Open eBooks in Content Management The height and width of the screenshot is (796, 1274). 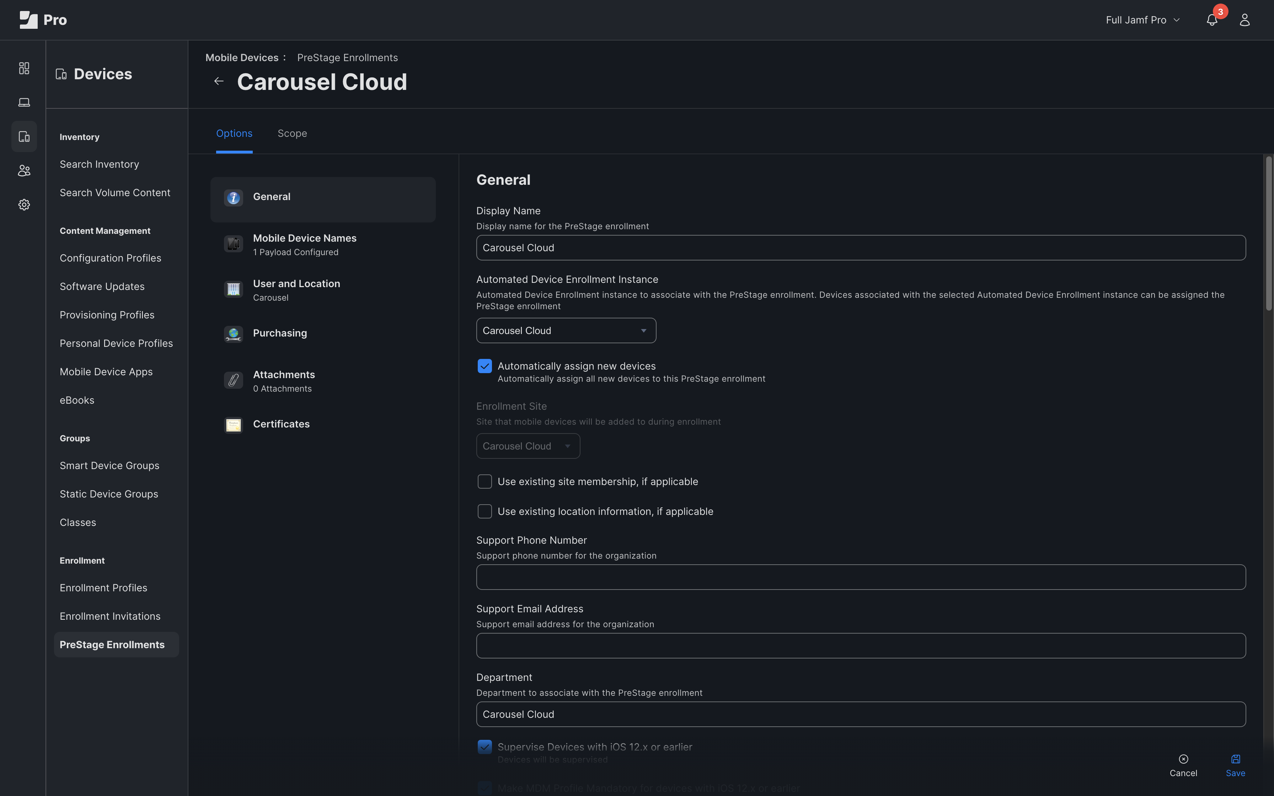(x=77, y=400)
